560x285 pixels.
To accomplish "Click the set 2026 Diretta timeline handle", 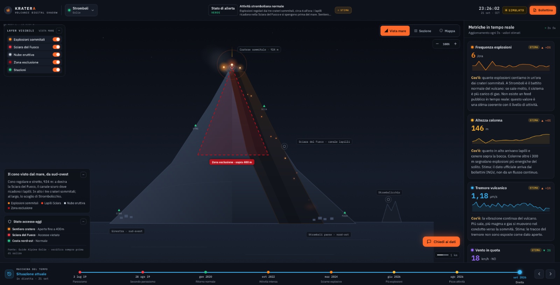I will coord(520,272).
